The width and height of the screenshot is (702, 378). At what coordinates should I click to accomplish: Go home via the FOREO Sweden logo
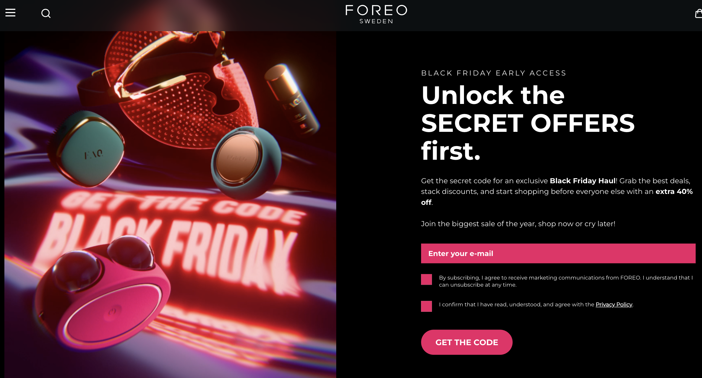tap(376, 14)
